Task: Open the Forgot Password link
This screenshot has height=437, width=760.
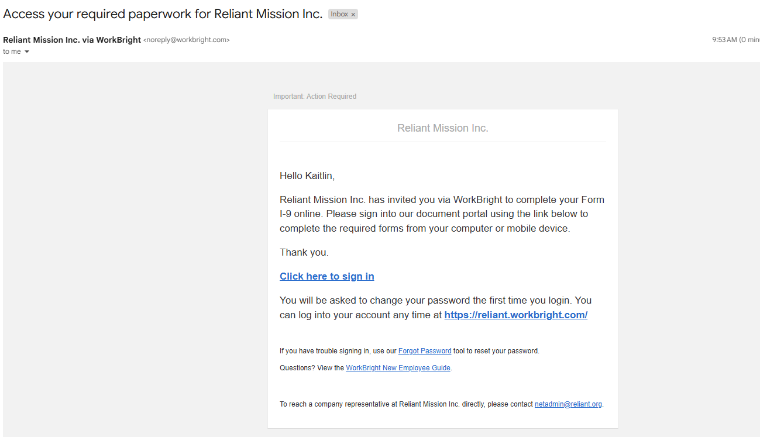Action: click(424, 351)
